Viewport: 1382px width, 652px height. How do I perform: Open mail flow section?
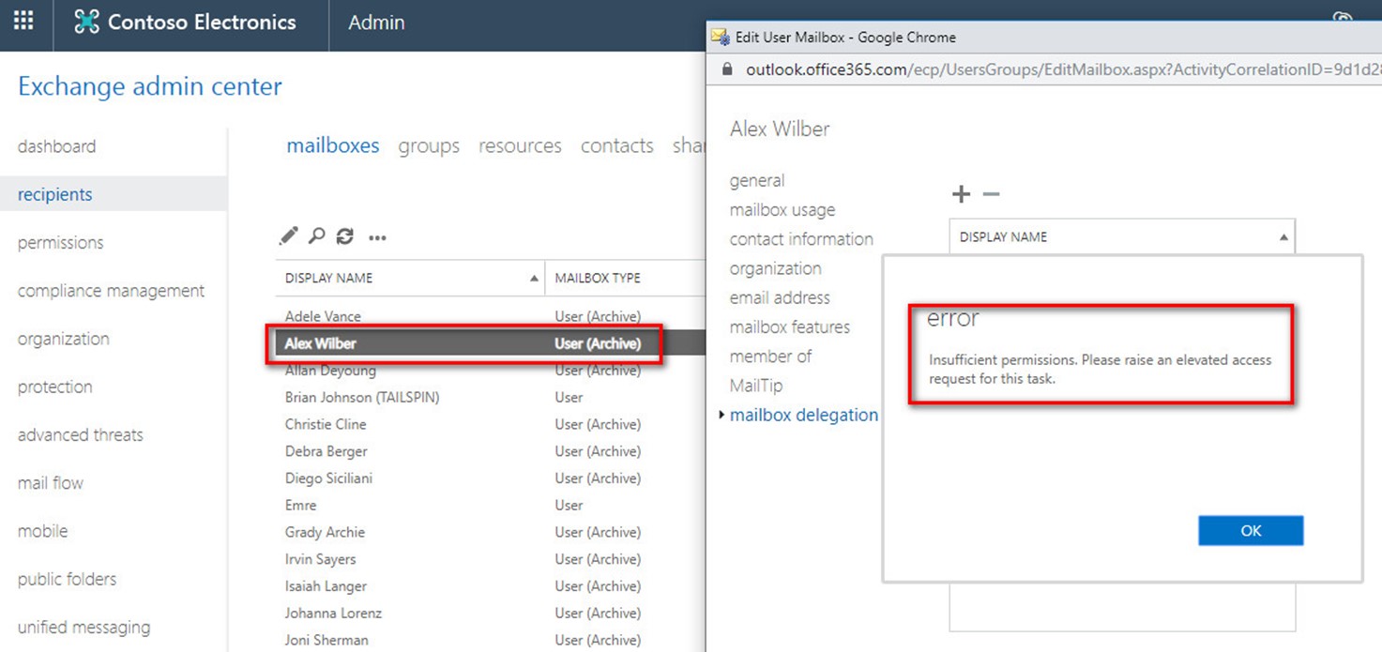(x=50, y=483)
